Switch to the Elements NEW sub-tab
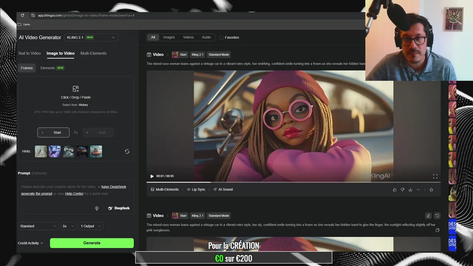This screenshot has width=473, height=266. 52,68
